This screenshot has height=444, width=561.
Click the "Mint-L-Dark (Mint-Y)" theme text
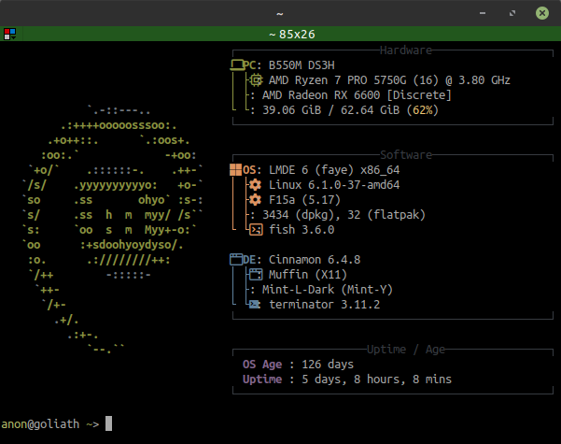(328, 289)
